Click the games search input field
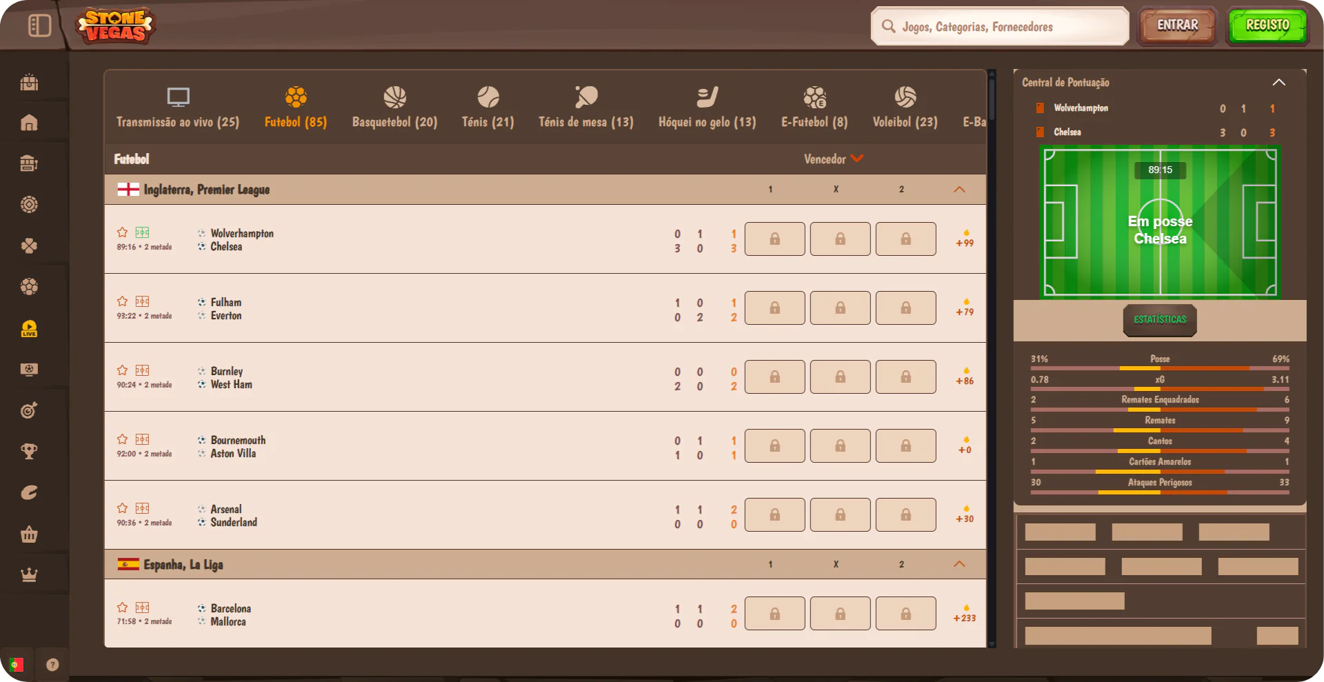 [x=999, y=26]
